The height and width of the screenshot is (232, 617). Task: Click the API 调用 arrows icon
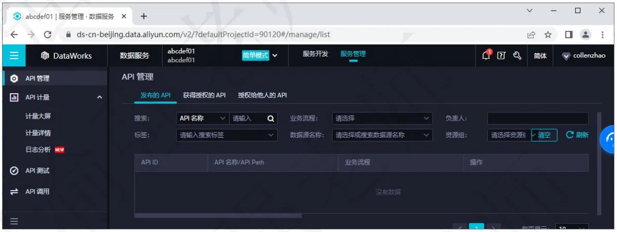(x=14, y=192)
